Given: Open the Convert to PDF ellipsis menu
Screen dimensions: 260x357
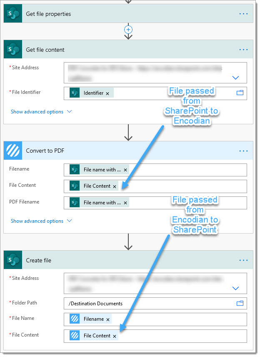Looking at the screenshot, I should [243, 151].
